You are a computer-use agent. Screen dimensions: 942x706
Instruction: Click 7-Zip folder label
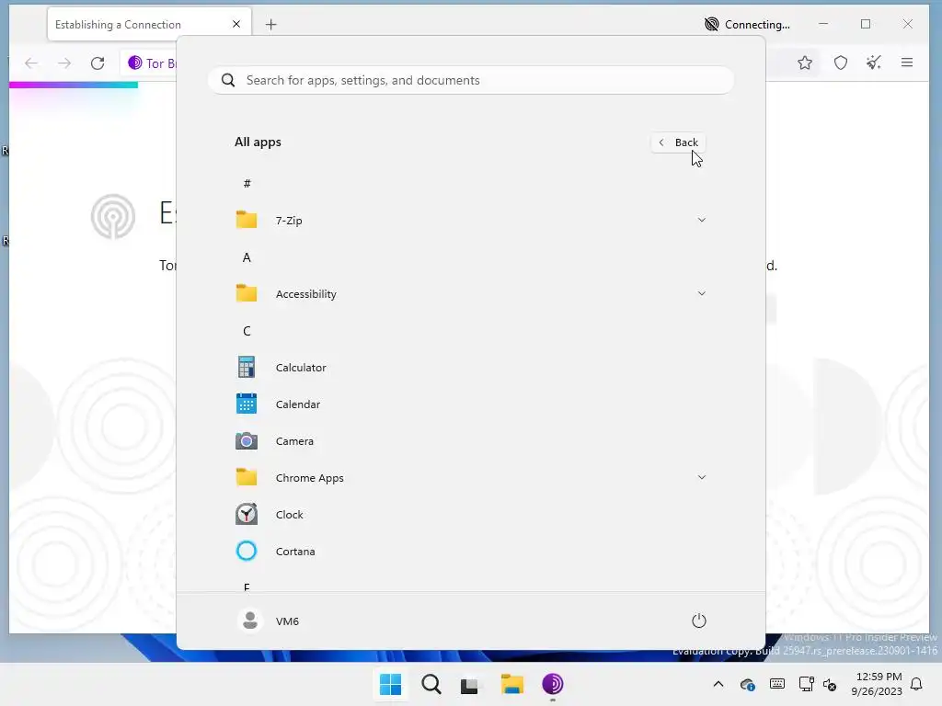click(x=289, y=221)
